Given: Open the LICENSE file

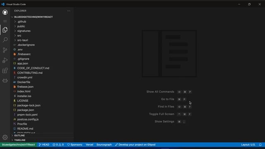Looking at the screenshot, I should [x=42, y=101].
